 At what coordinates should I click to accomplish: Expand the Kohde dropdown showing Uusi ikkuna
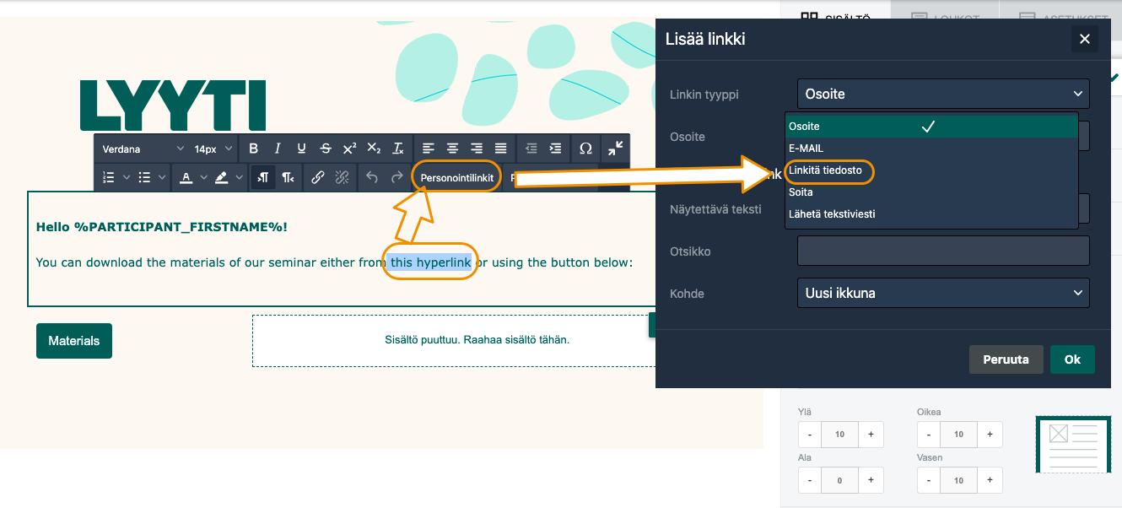coord(942,293)
